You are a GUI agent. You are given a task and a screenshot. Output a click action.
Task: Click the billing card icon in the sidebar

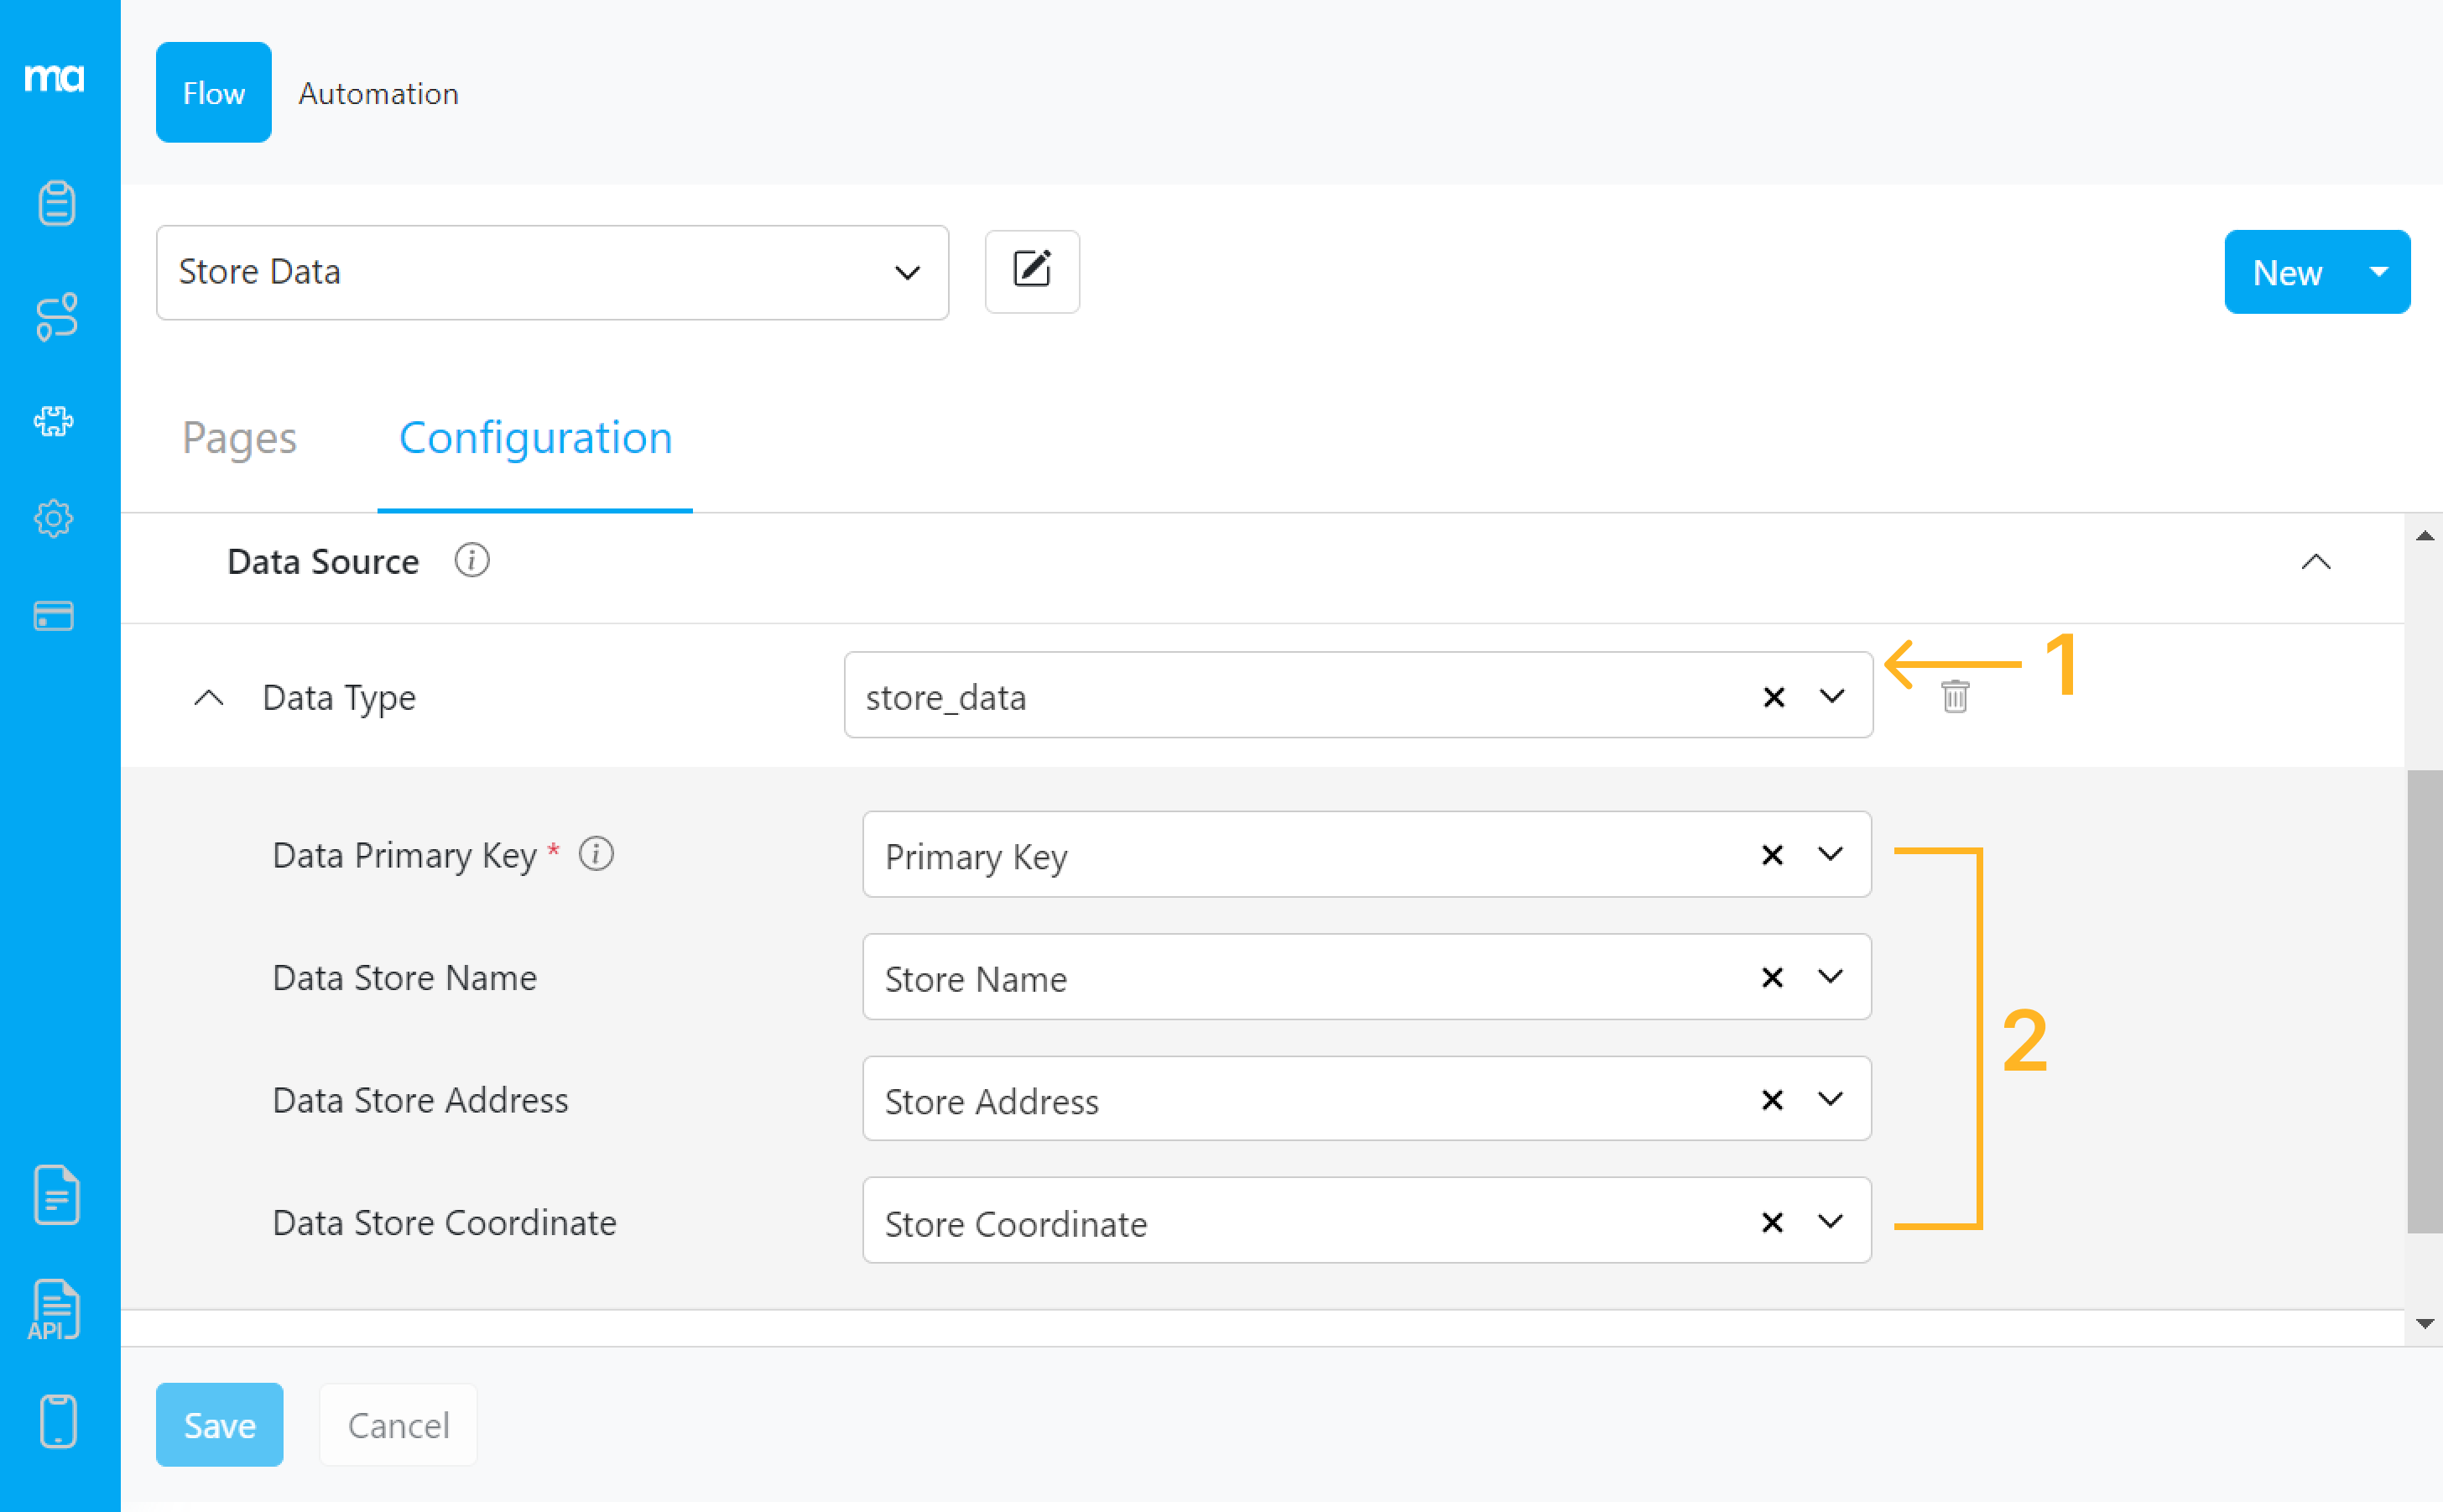pos(56,615)
